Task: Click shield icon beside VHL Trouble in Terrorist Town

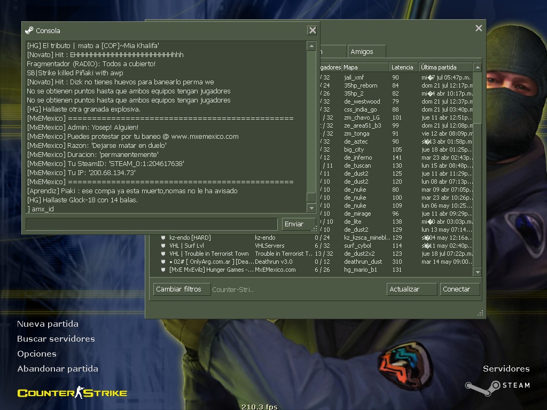Action: pos(163,254)
